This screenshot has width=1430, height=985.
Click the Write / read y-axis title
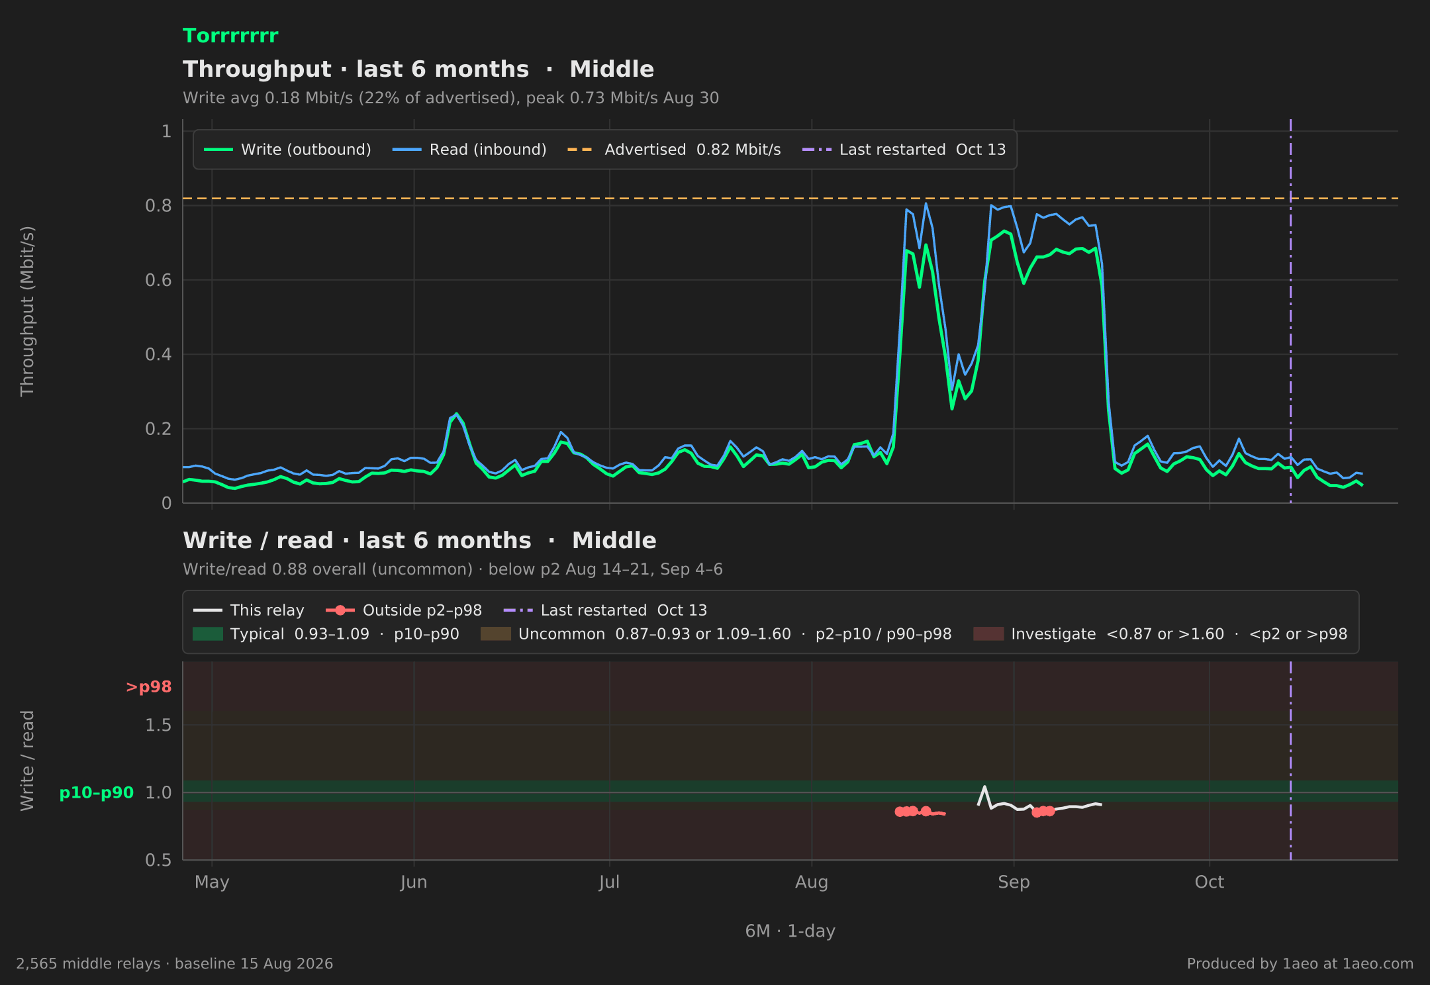(27, 761)
